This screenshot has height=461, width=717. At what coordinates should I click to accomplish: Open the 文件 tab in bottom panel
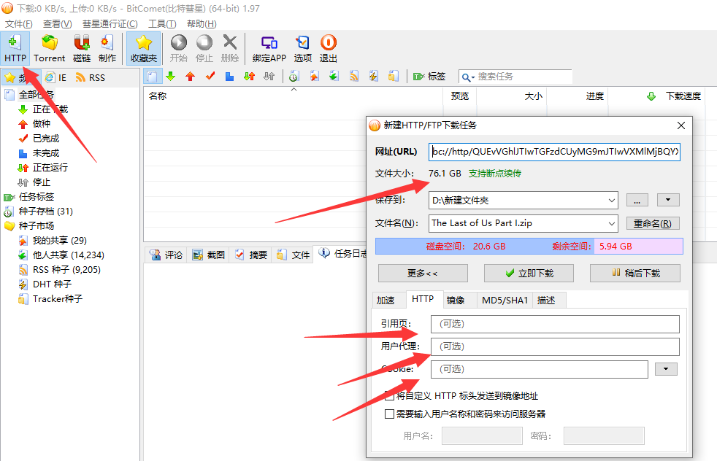293,255
